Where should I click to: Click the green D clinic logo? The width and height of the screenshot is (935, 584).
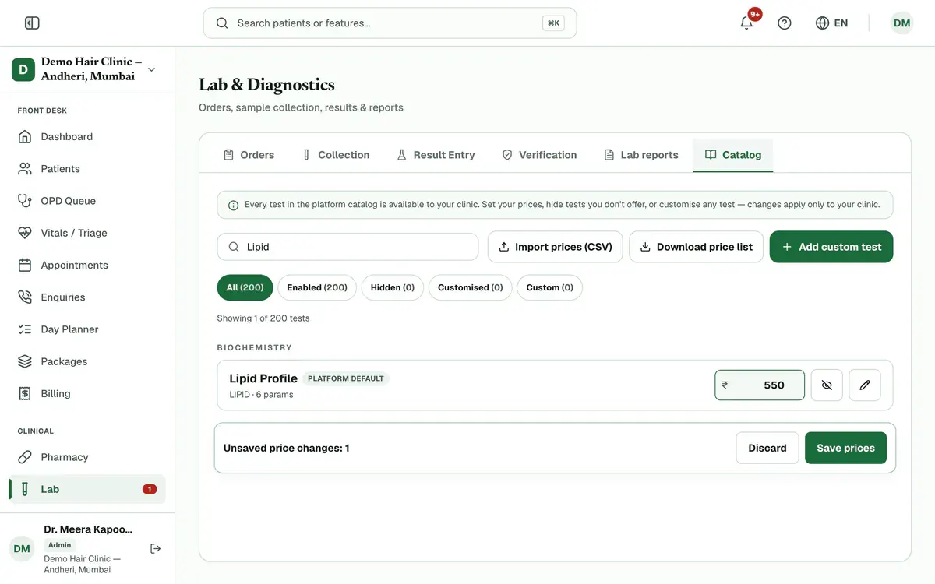23,69
